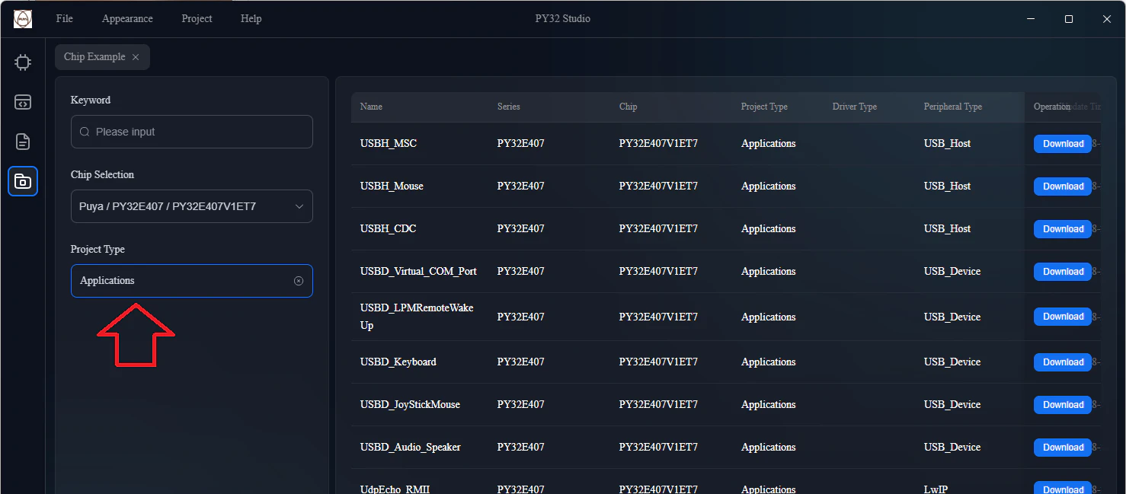Click the PY32 Studio logo icon
1126x494 pixels.
click(23, 19)
